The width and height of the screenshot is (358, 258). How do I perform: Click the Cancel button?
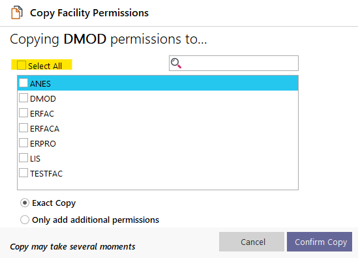(x=252, y=242)
